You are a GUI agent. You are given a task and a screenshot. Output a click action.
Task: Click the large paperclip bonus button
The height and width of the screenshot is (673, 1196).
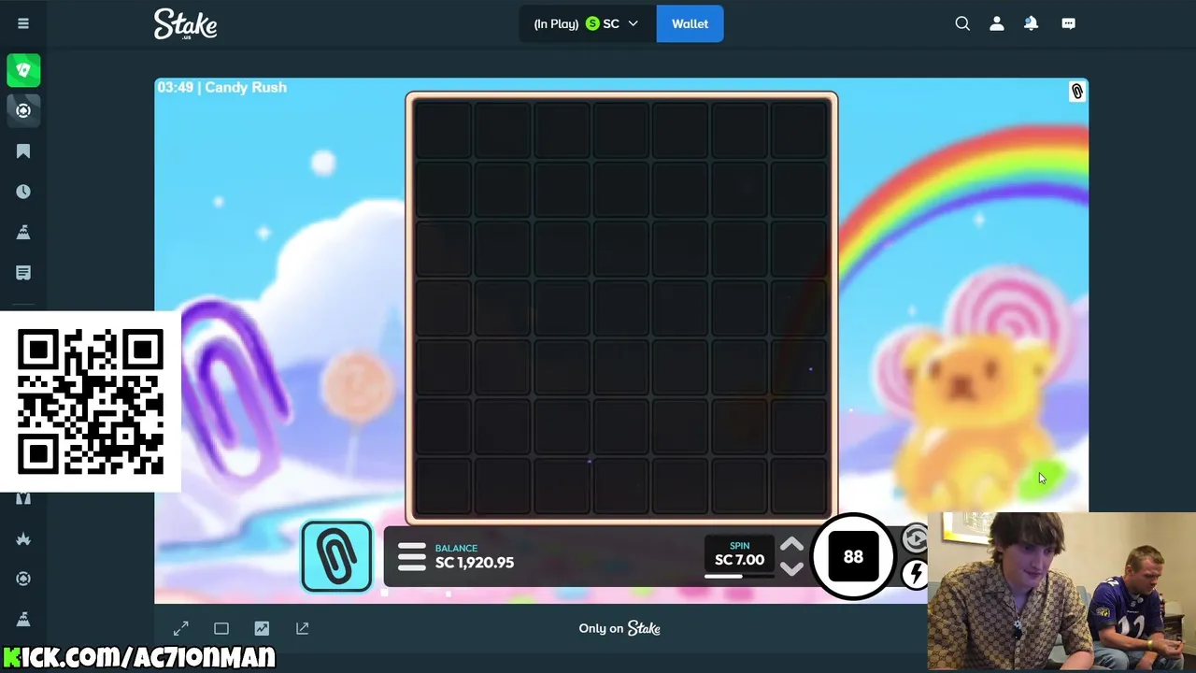pos(336,557)
